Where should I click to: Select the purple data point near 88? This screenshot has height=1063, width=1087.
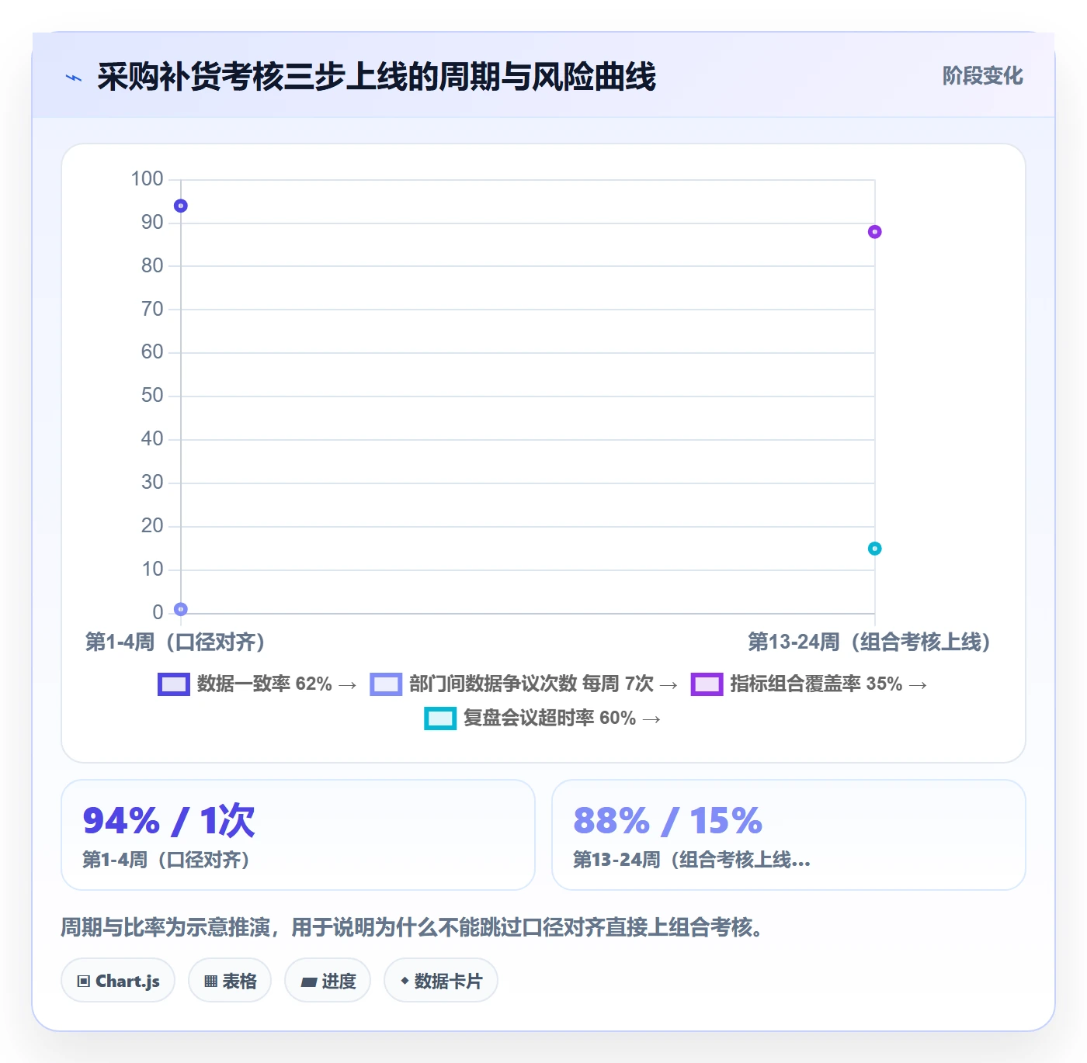click(875, 232)
